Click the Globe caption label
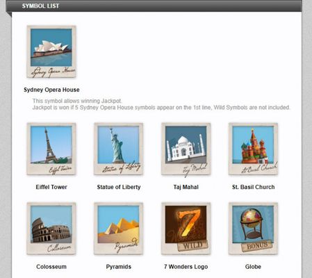 point(253,267)
